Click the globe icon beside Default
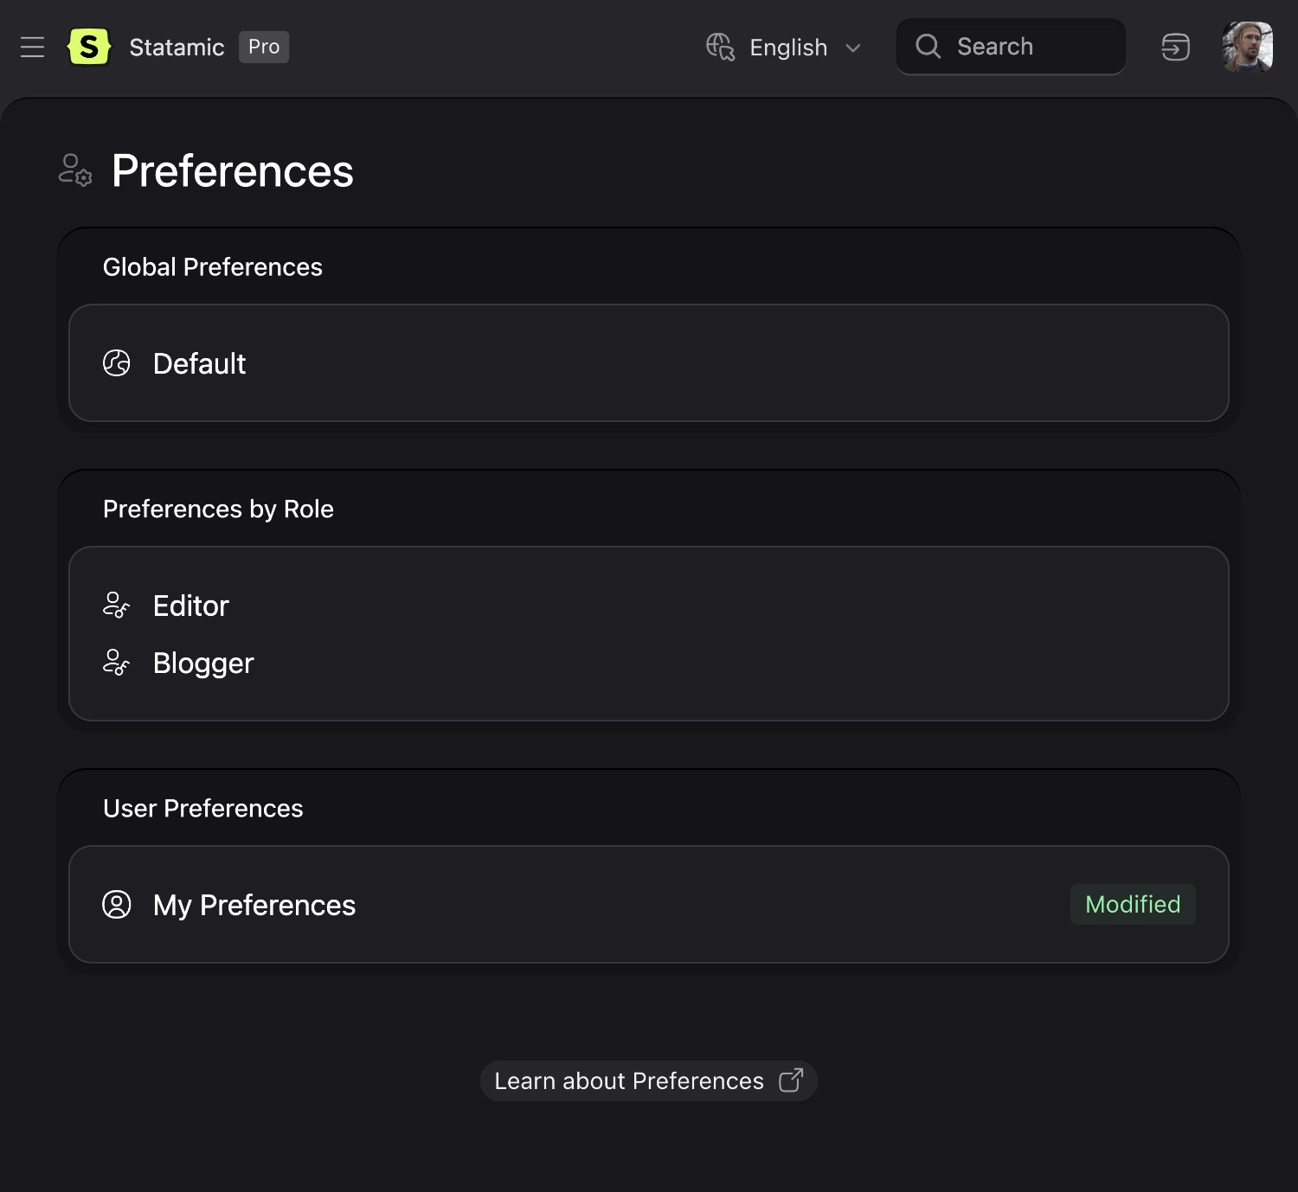The height and width of the screenshot is (1192, 1298). click(x=116, y=363)
